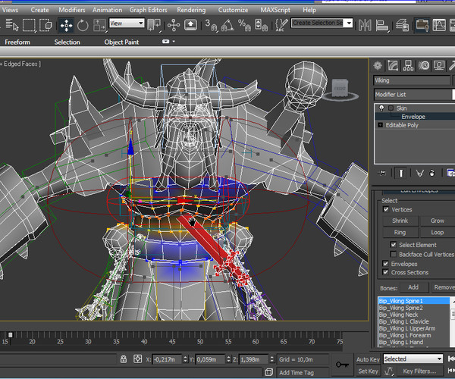Click Pin Stack icon
The image size is (455, 379).
coord(382,173)
